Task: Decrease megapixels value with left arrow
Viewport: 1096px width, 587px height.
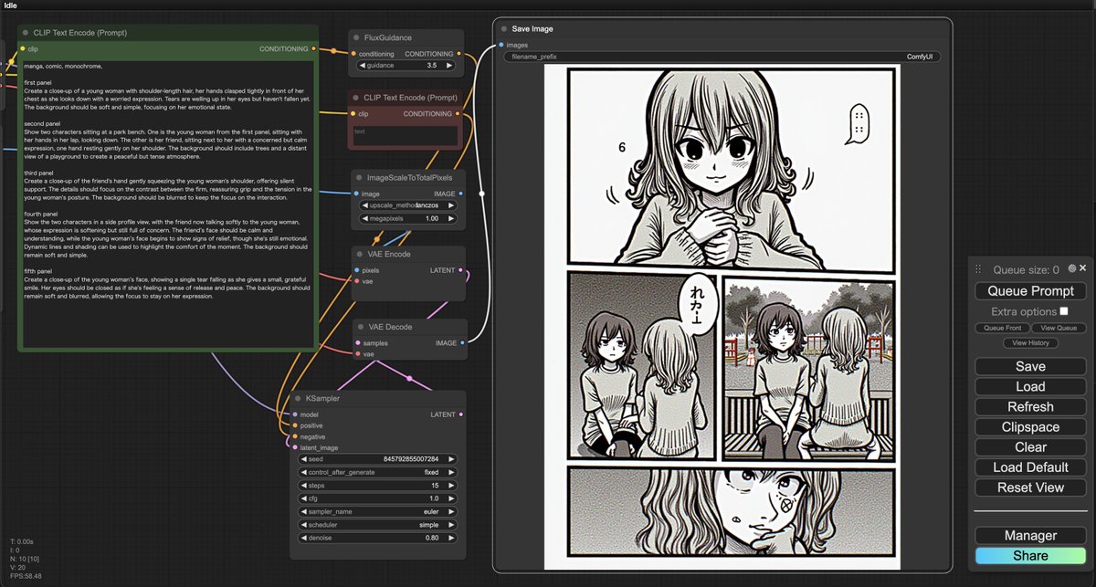Action: (364, 218)
